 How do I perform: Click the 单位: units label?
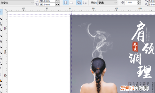94,3
